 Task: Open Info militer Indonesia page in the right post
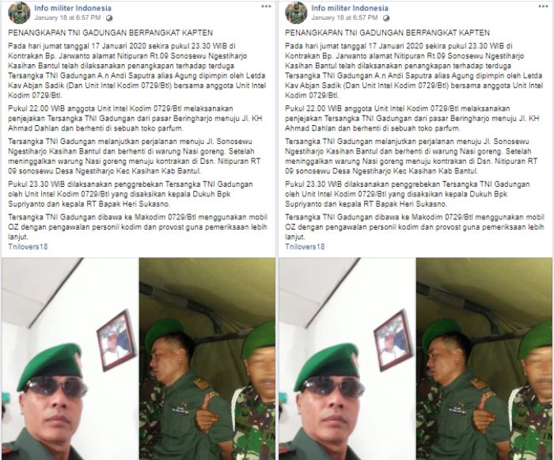[350, 8]
